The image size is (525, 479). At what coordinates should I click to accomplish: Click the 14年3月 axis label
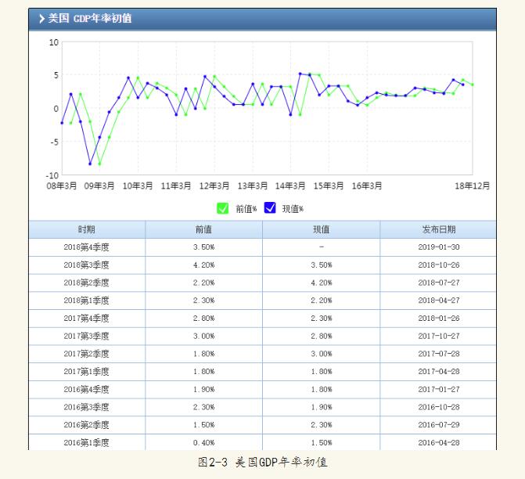click(290, 185)
